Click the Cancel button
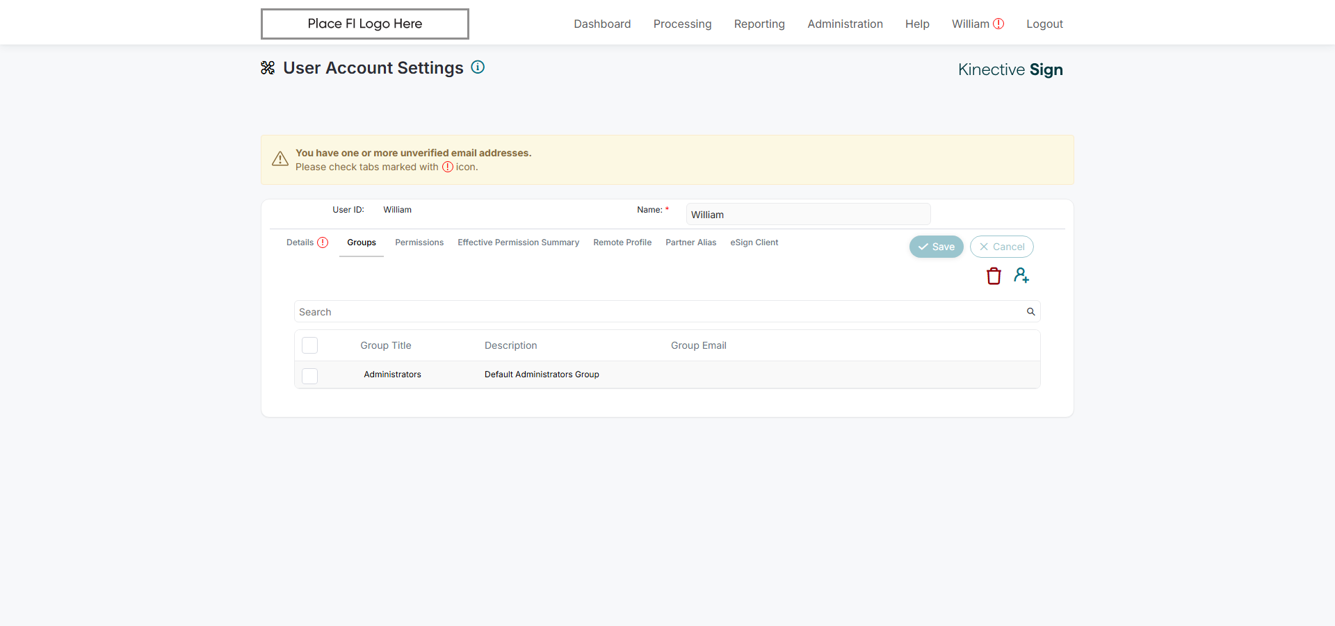 point(1001,247)
